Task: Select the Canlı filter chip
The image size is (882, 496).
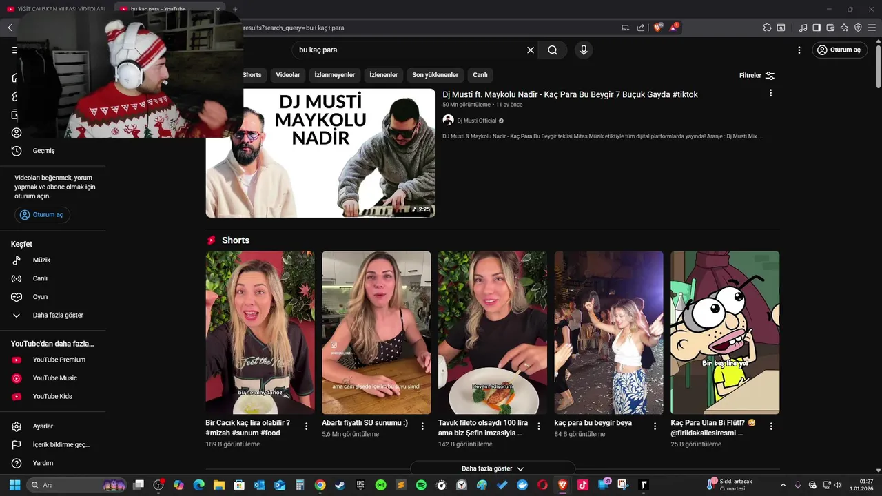Action: click(480, 75)
